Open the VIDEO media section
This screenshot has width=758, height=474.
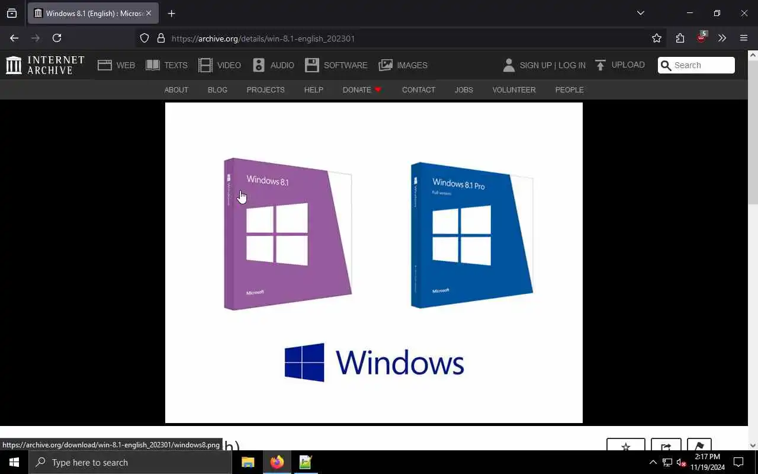pyautogui.click(x=220, y=65)
